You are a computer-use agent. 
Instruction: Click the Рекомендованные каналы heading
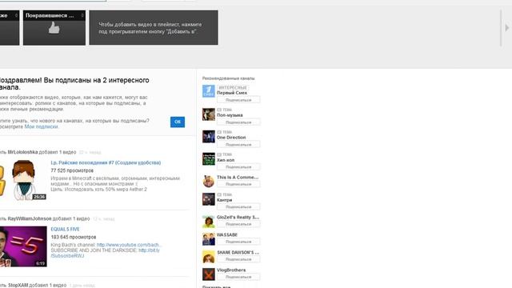click(228, 78)
